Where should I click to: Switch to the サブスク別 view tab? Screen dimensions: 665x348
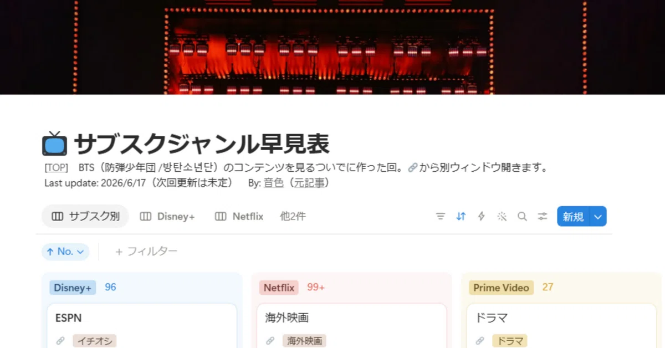(x=85, y=217)
